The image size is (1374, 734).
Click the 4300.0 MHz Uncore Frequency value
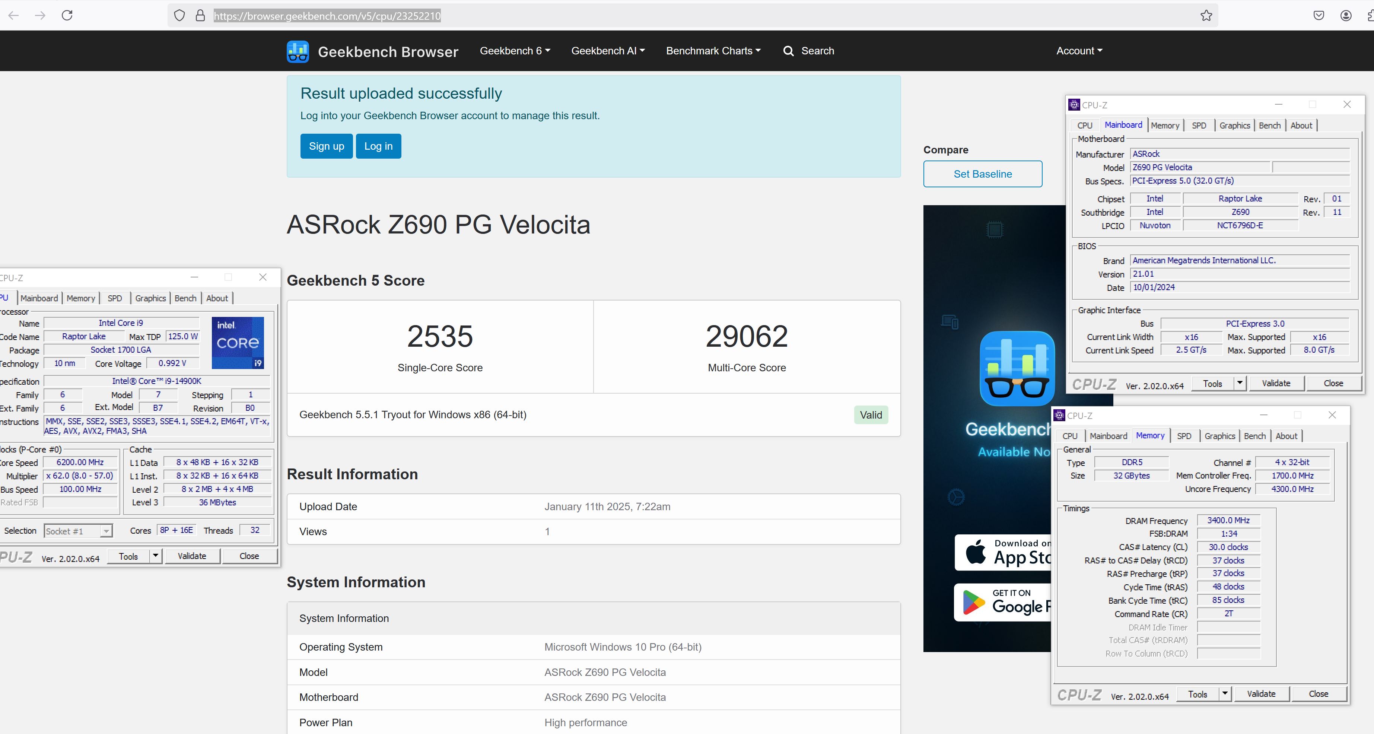[x=1292, y=489]
